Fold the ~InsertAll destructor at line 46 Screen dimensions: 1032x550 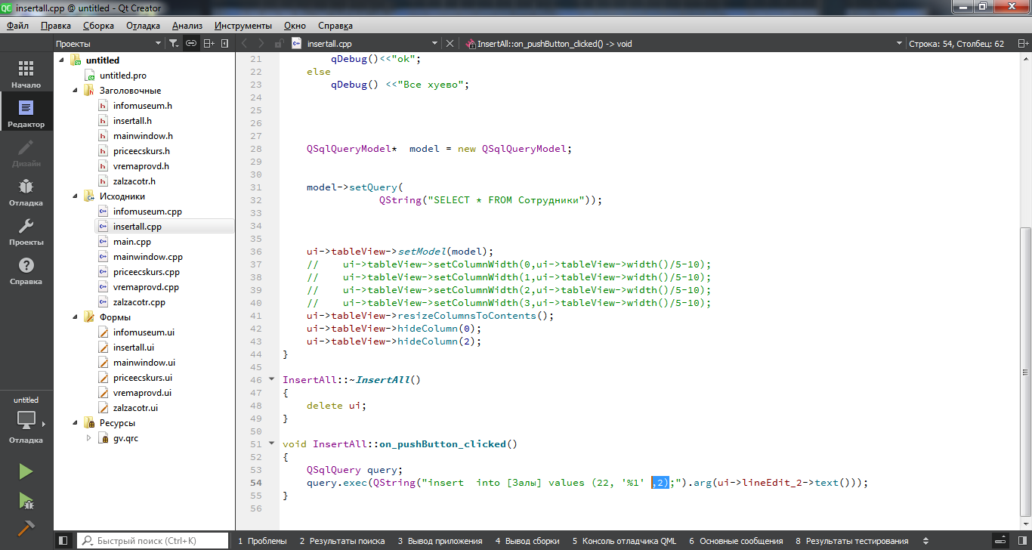[x=271, y=380]
